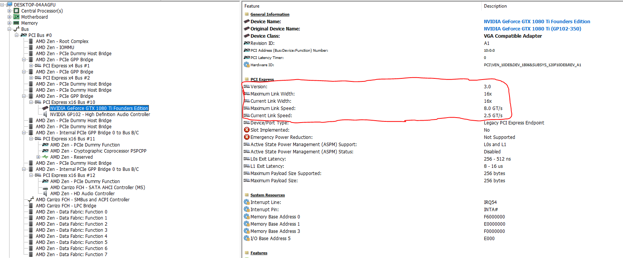
Task: Select AMD Zen - Data Fabric: Function 7
Action: pyautogui.click(x=71, y=254)
